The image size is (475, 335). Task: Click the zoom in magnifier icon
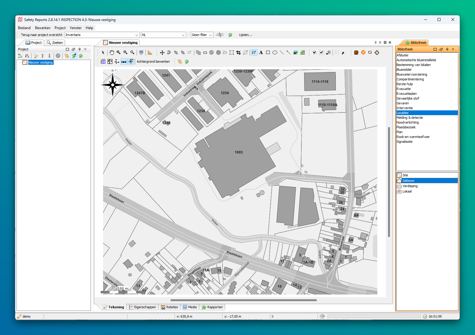[x=119, y=52]
